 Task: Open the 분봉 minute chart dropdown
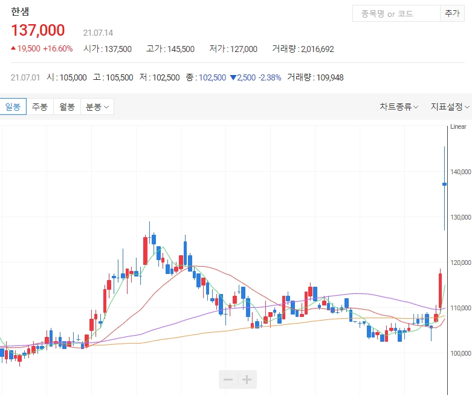pyautogui.click(x=97, y=106)
